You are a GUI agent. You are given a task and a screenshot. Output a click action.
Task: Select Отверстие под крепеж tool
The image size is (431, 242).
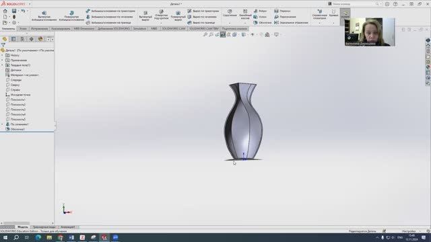tap(162, 15)
